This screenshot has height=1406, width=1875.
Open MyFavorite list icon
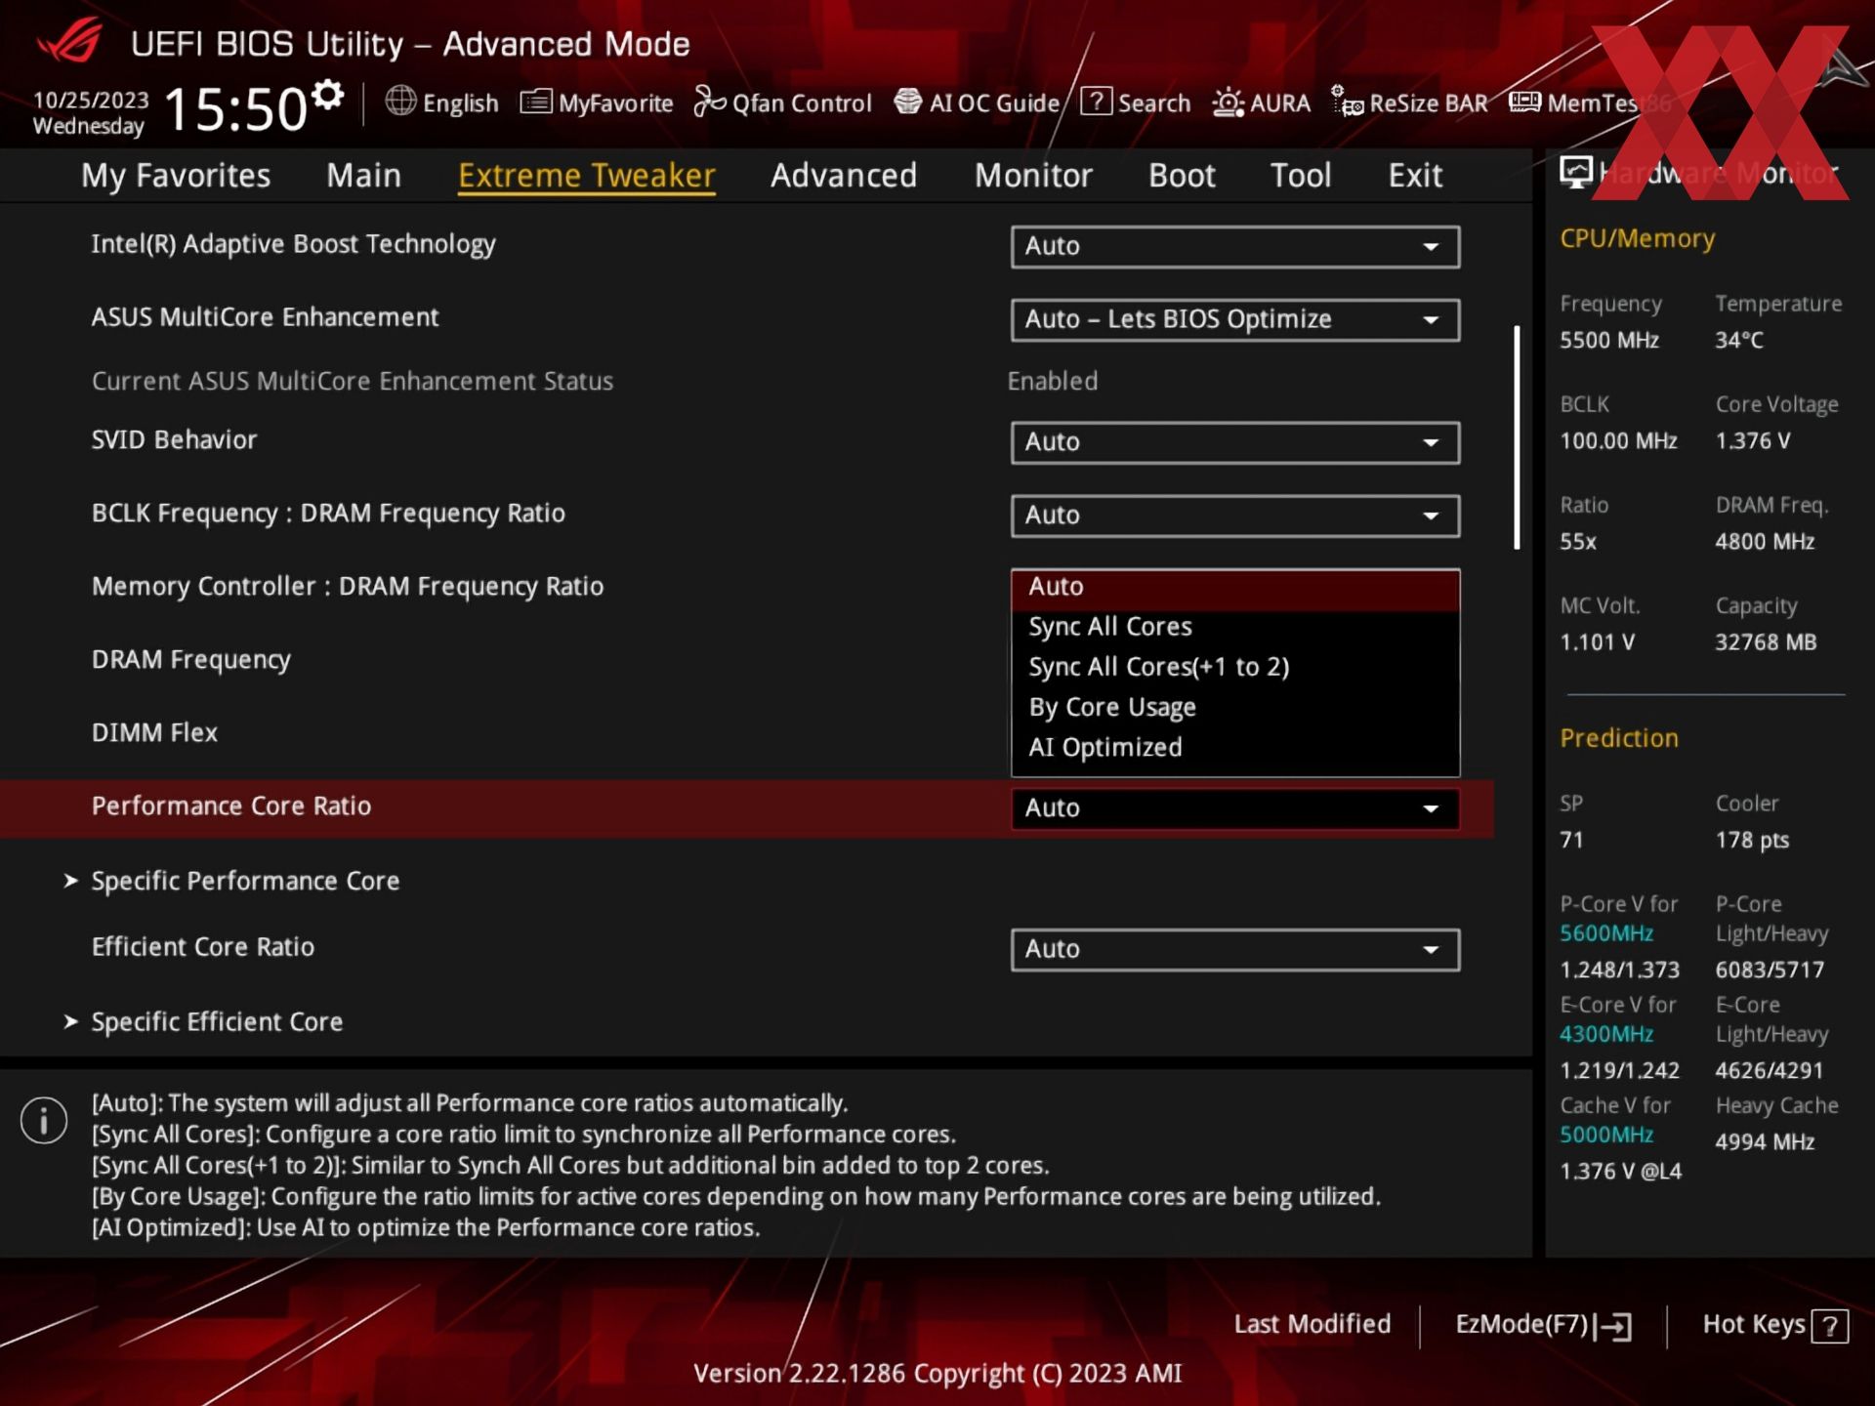535,102
